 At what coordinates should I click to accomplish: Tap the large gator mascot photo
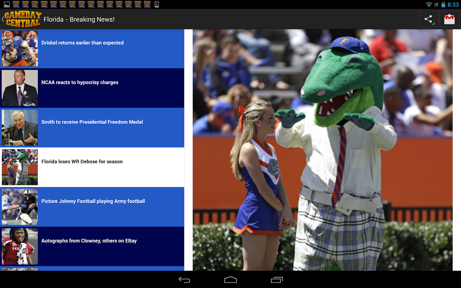point(323,150)
